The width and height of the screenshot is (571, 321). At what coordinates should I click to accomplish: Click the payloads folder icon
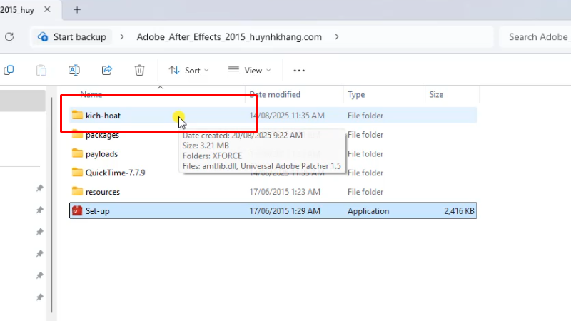[x=77, y=153]
